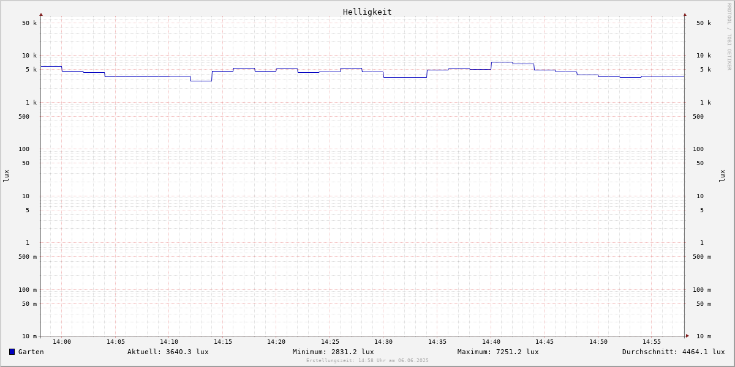
Task: Click the 14:20 time axis label
Action: [x=276, y=342]
